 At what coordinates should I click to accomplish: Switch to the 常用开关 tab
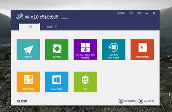(52, 27)
